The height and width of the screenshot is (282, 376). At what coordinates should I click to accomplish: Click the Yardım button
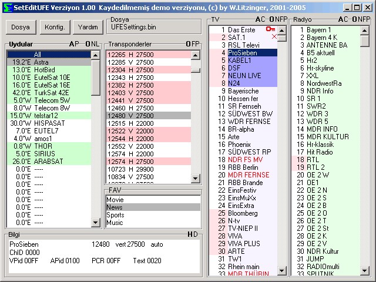pos(88,27)
